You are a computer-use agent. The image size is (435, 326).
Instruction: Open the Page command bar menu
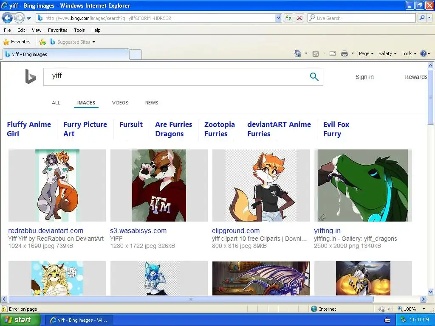[366, 53]
